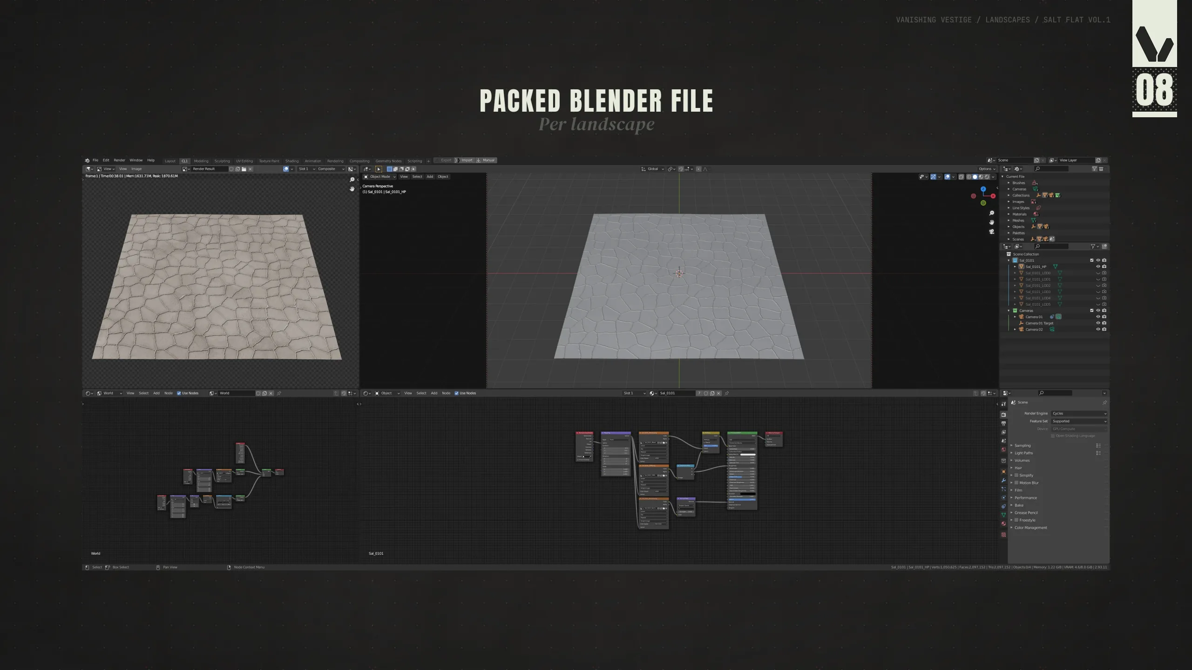The width and height of the screenshot is (1192, 670).
Task: Click the Options button in 3D viewport
Action: click(987, 169)
